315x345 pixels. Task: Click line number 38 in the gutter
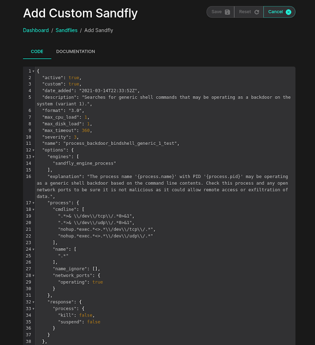click(29, 341)
